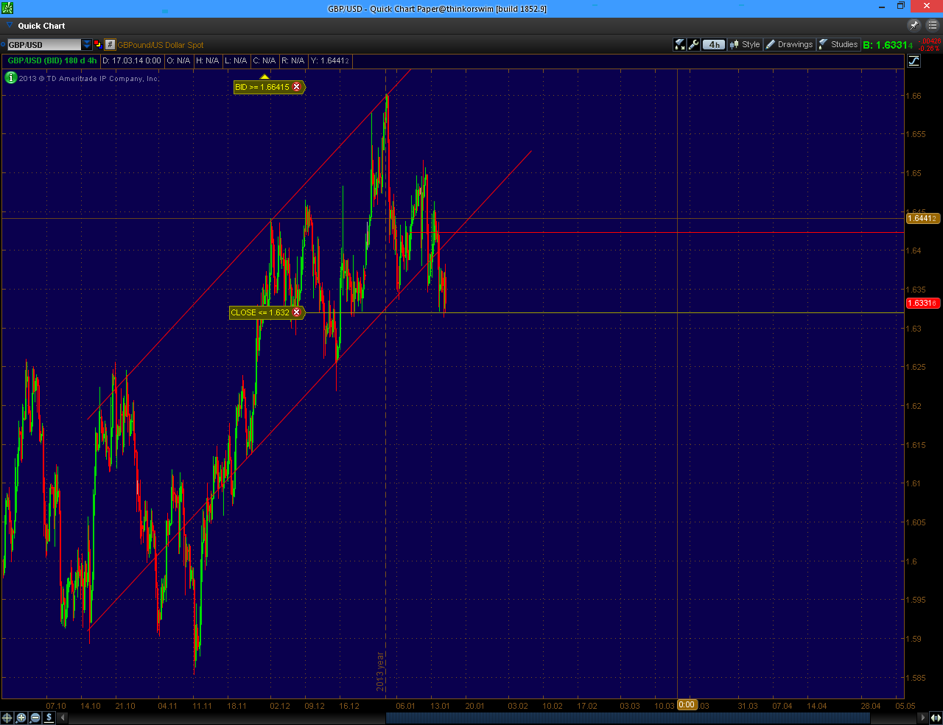This screenshot has height=725, width=943.
Task: Click the thinkorswim app icon in title bar
Action: coord(7,7)
